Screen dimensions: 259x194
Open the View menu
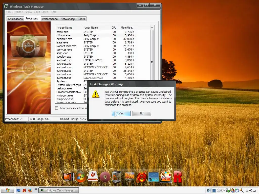pyautogui.click(x=29, y=12)
